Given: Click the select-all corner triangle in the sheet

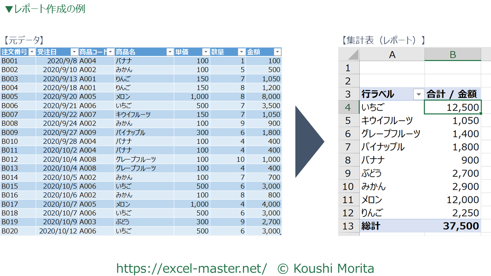Looking at the screenshot, I should tap(353, 55).
